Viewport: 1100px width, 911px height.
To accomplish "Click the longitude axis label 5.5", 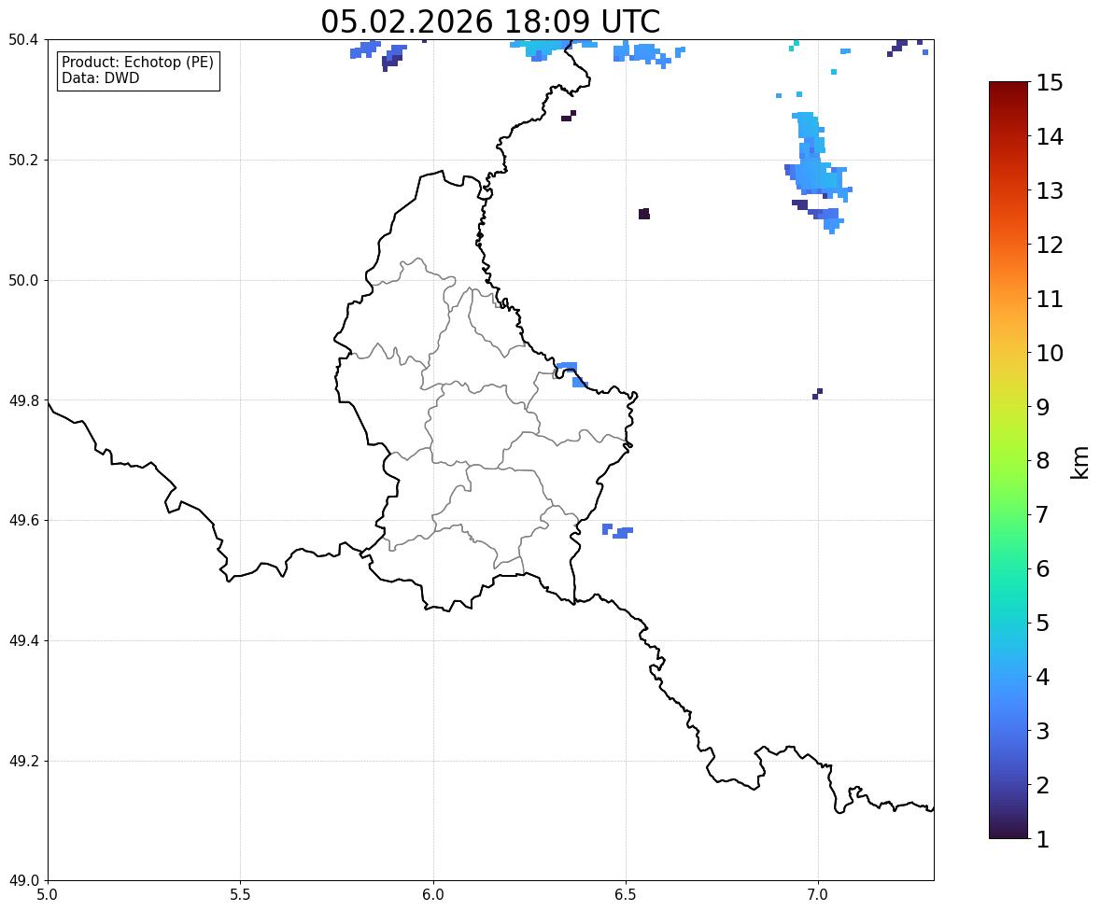I will (x=240, y=895).
